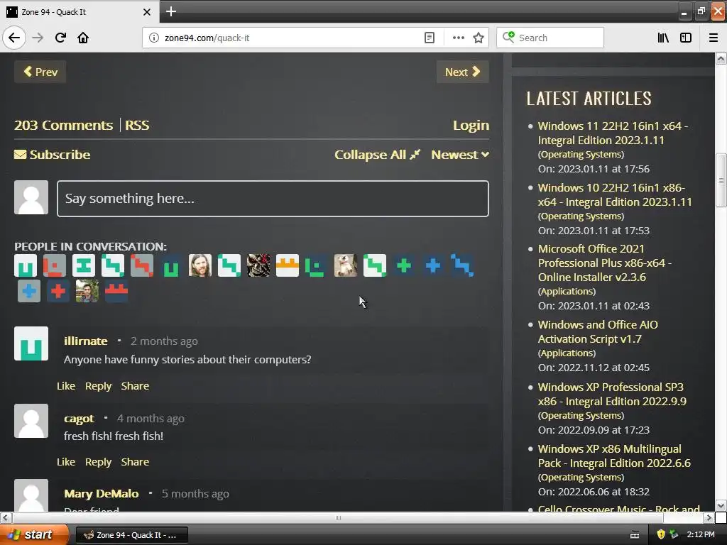
Task: Open a new browser tab
Action: pyautogui.click(x=170, y=11)
